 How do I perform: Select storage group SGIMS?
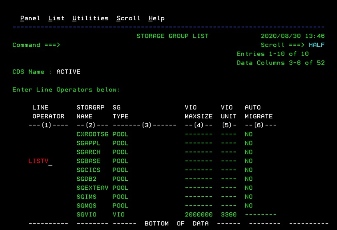(x=86, y=197)
